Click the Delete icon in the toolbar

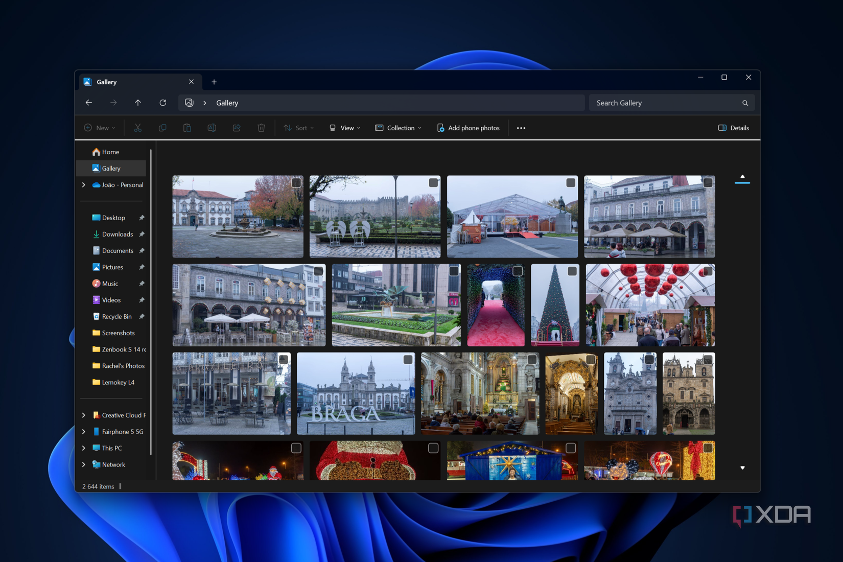point(261,128)
